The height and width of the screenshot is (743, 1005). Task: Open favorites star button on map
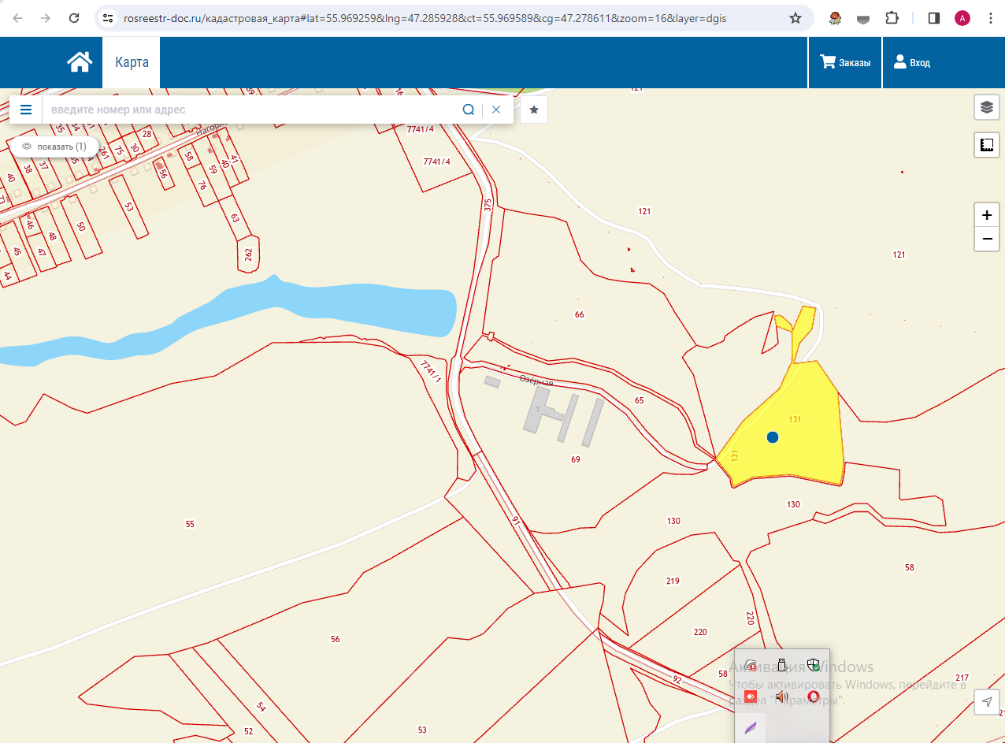[x=534, y=110]
